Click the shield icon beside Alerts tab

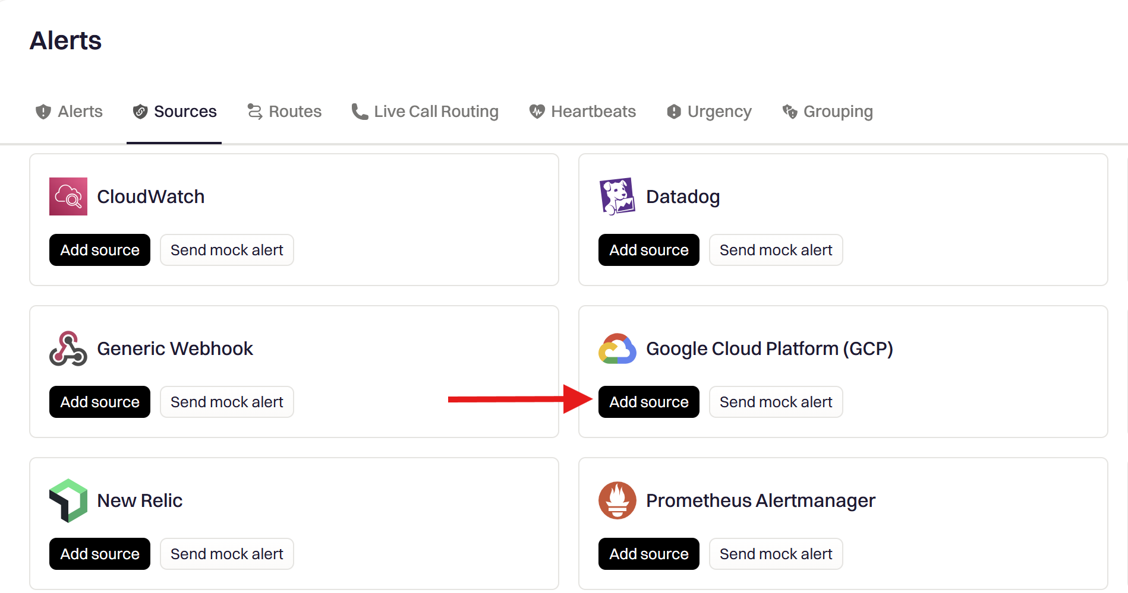[x=43, y=112]
